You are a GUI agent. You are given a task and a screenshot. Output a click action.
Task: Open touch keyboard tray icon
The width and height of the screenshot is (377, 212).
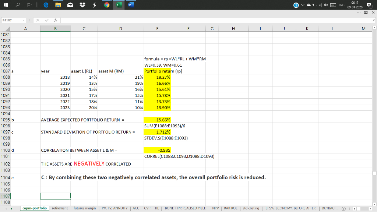[x=333, y=5]
